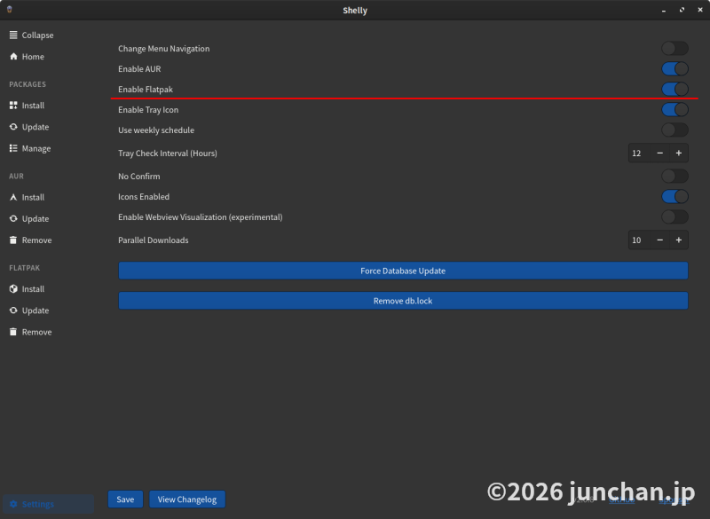Viewport: 710px width, 519px height.
Task: Open the Flatpak Remove trash icon
Action: [x=13, y=332]
